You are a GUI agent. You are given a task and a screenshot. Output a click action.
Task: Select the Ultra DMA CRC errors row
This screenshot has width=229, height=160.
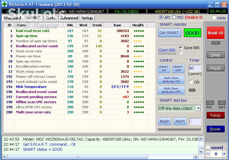point(79,107)
